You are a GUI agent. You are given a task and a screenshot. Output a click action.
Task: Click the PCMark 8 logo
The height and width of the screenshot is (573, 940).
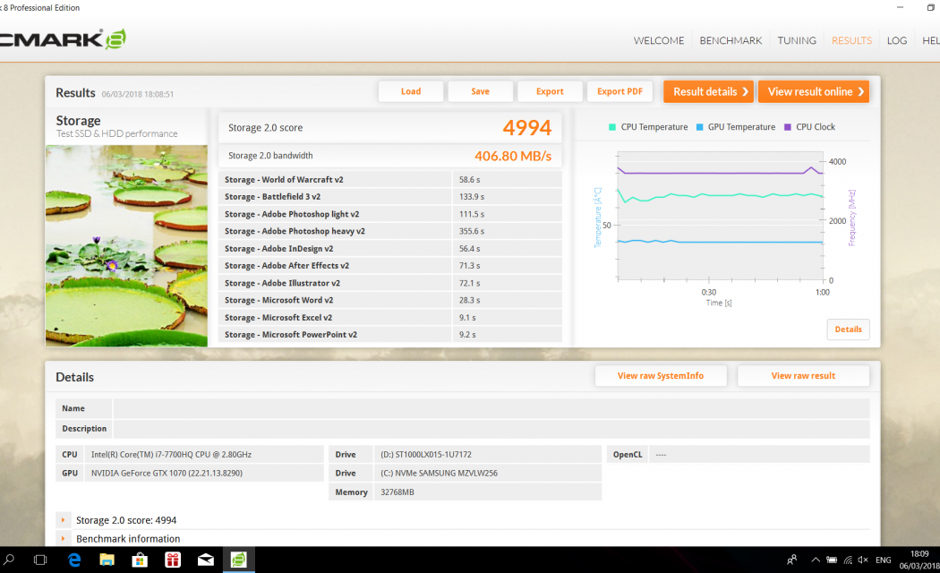(63, 39)
